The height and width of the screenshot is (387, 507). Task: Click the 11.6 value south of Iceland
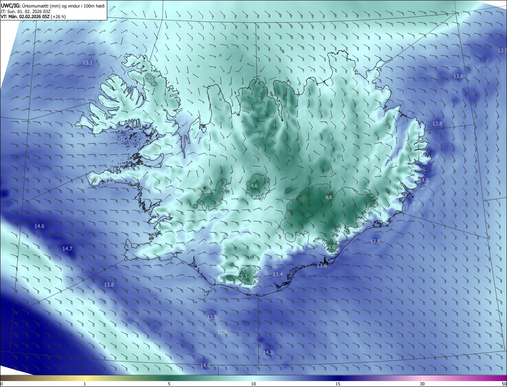tap(223, 332)
